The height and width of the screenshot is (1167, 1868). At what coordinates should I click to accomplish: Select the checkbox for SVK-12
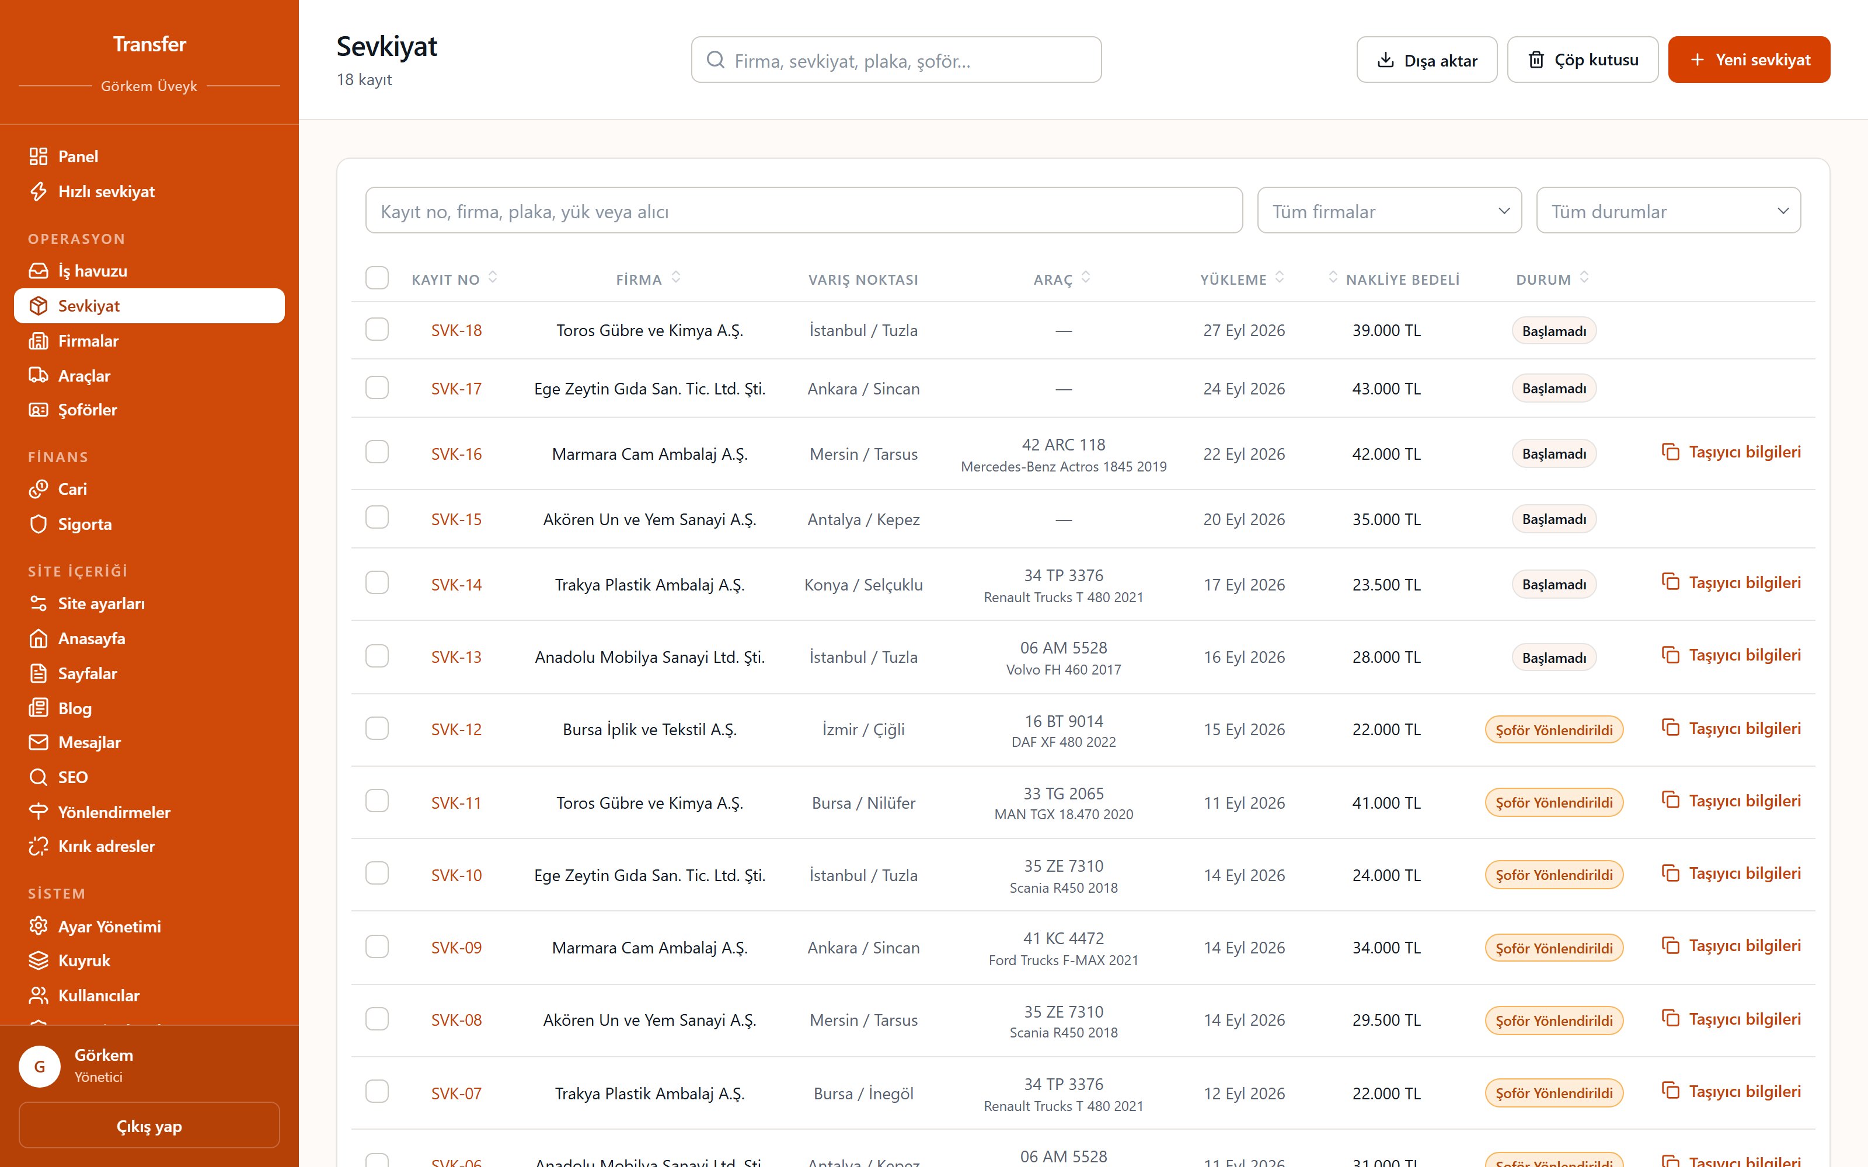(x=377, y=729)
